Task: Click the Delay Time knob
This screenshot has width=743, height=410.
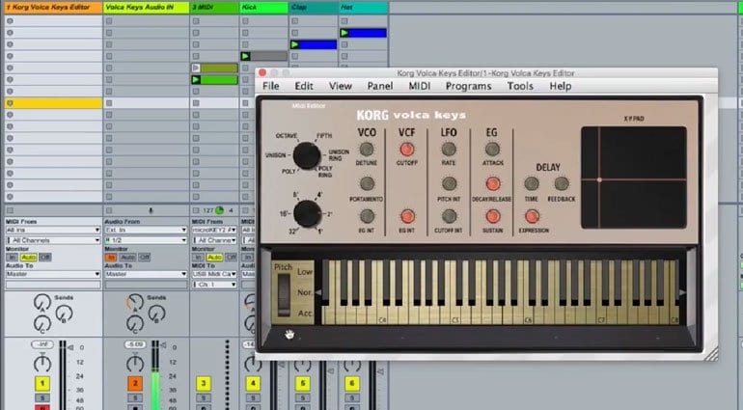Action: click(531, 183)
